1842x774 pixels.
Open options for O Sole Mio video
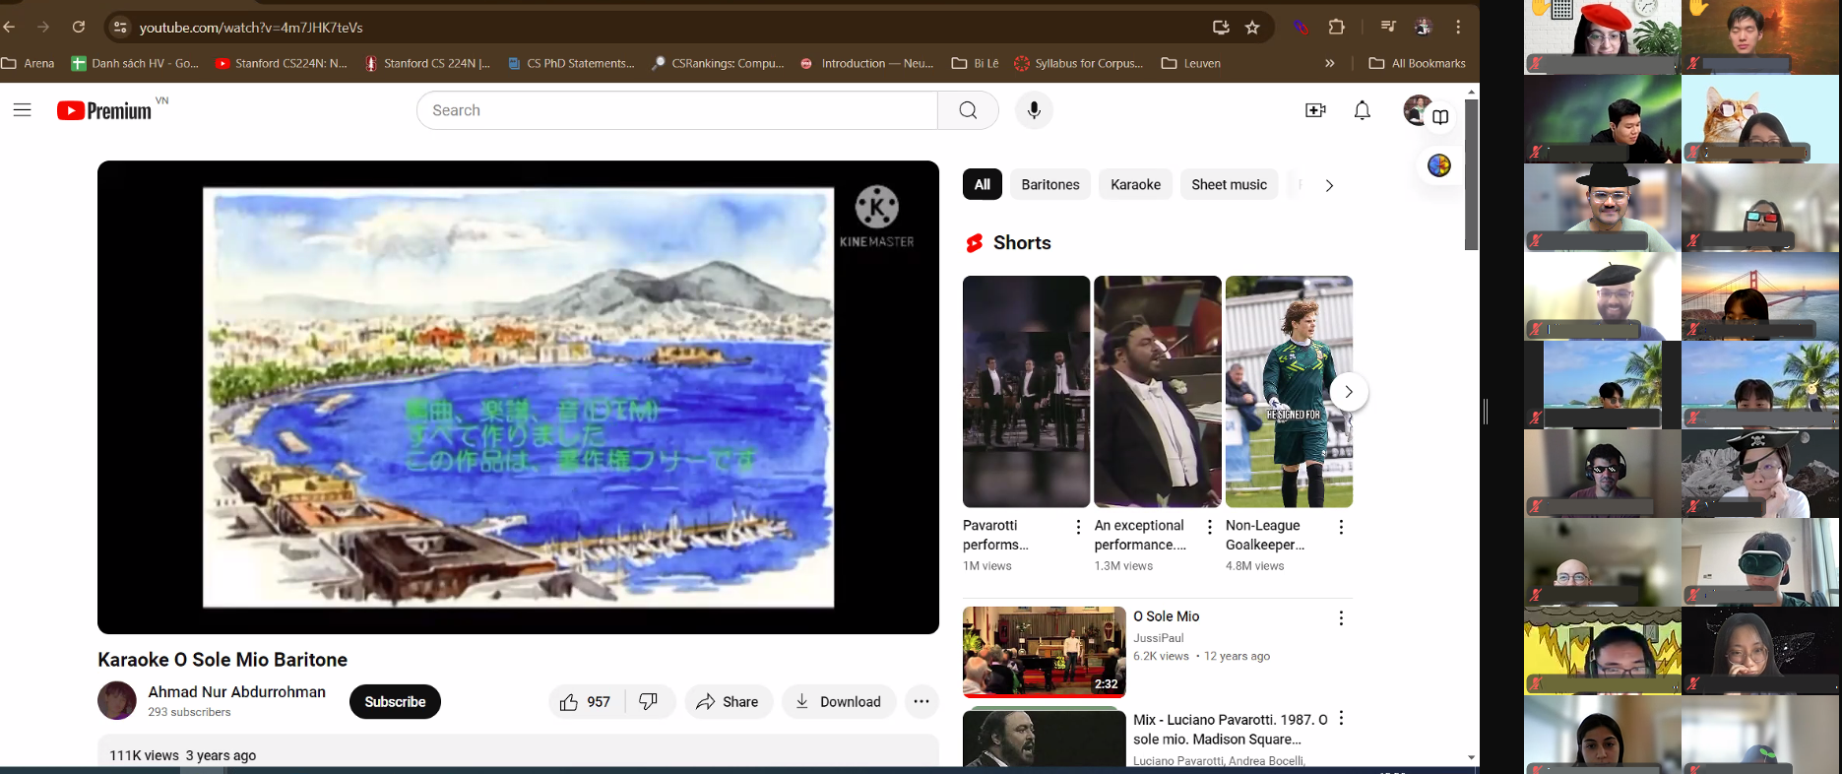click(x=1341, y=618)
